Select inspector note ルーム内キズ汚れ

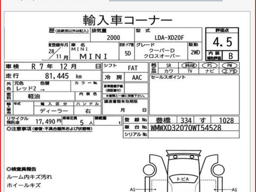coord(30,177)
